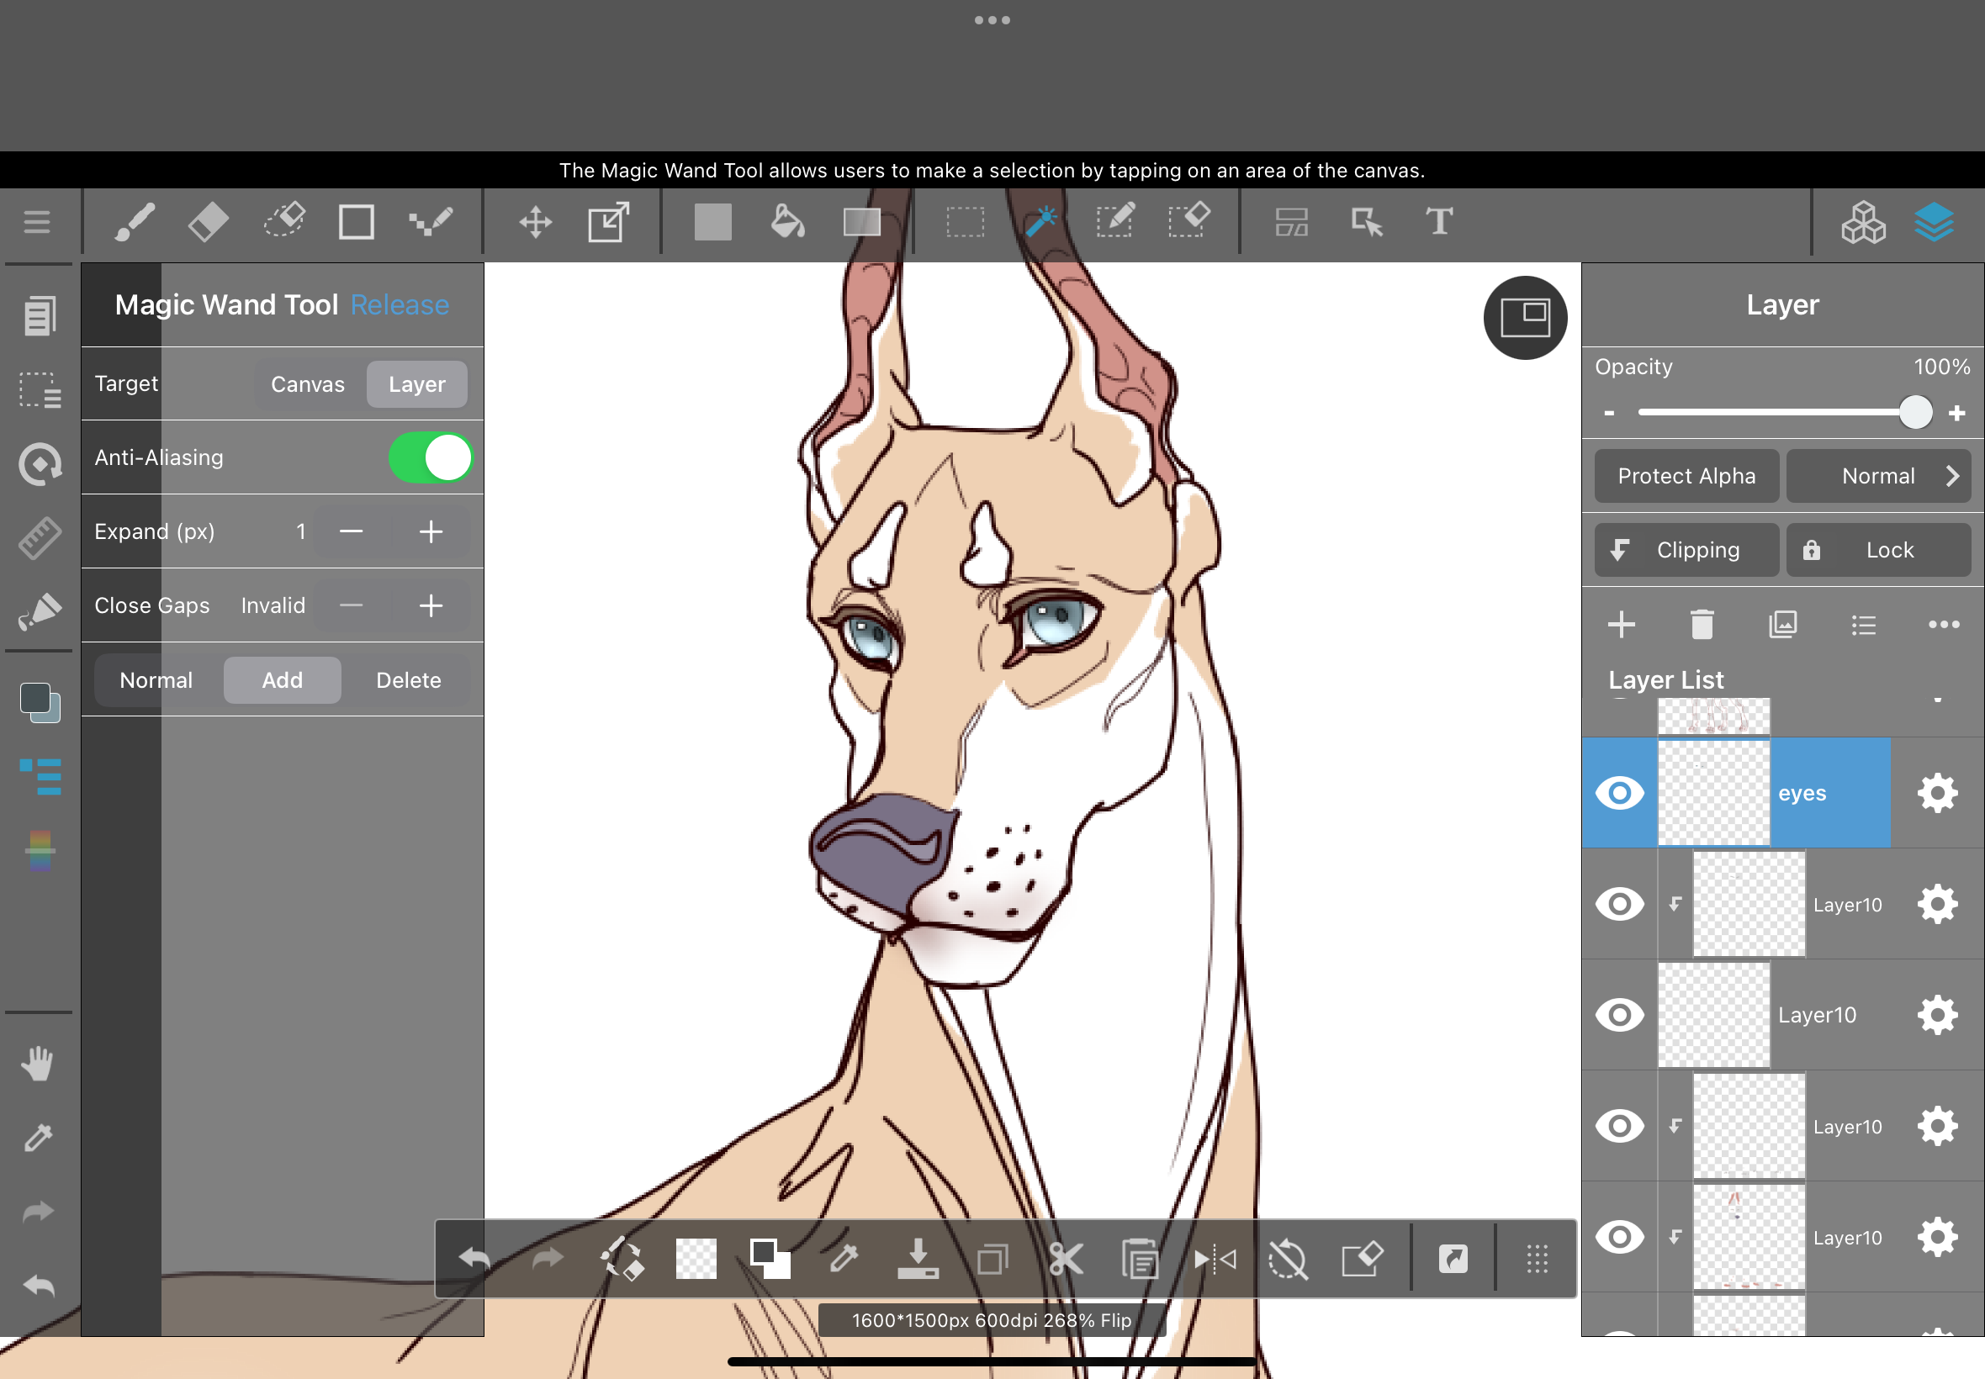Hide the eyes layer
The height and width of the screenshot is (1379, 1985).
coord(1619,792)
